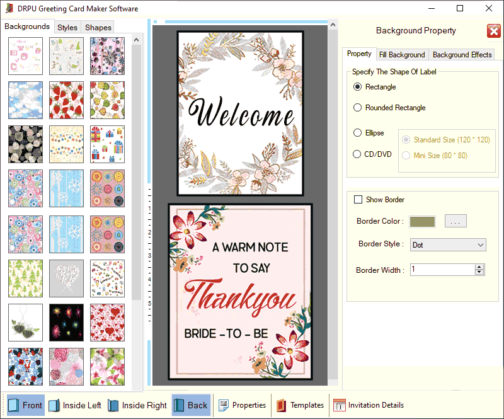The height and width of the screenshot is (419, 504).
Task: Select the Rounded Rectangle shape option
Action: pos(357,108)
